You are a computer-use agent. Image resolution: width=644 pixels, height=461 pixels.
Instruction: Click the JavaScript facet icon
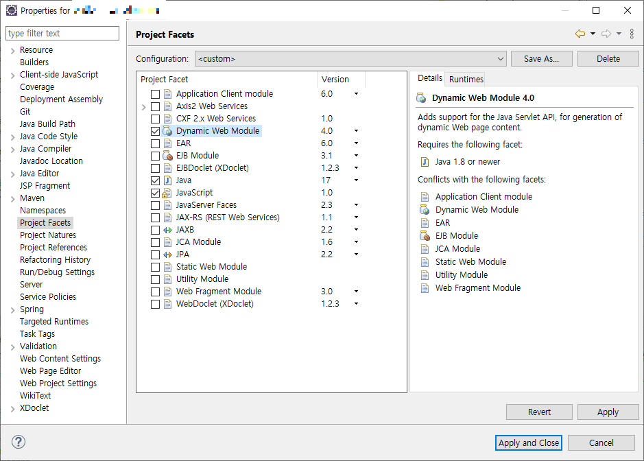(168, 193)
